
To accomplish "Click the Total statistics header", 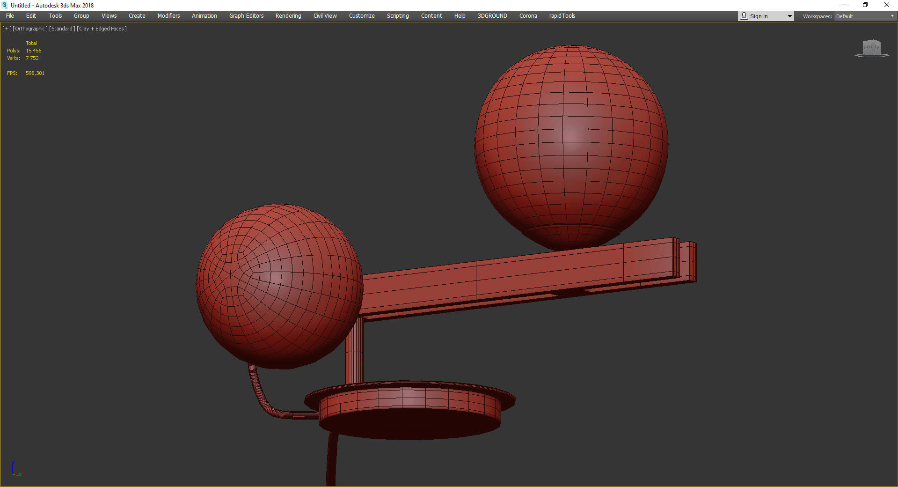I will 31,43.
